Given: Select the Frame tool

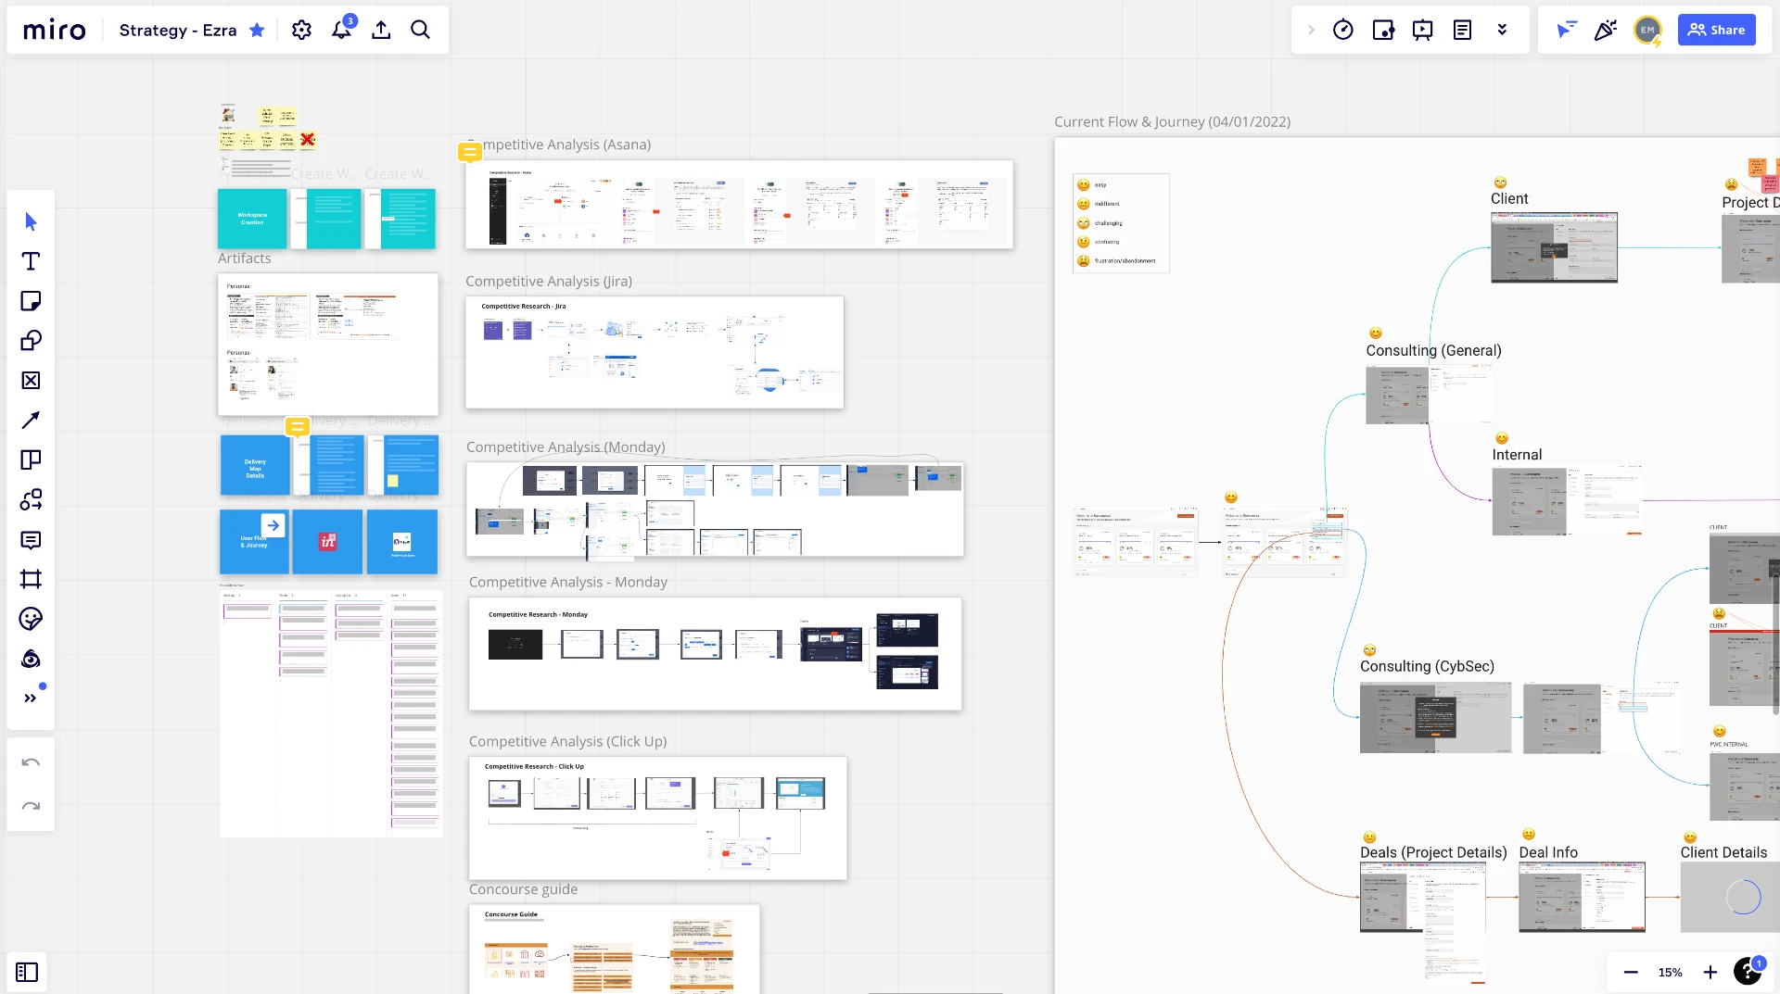Looking at the screenshot, I should [x=31, y=580].
